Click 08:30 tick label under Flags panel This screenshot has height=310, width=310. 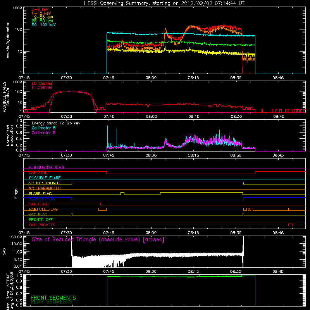pyautogui.click(x=236, y=233)
